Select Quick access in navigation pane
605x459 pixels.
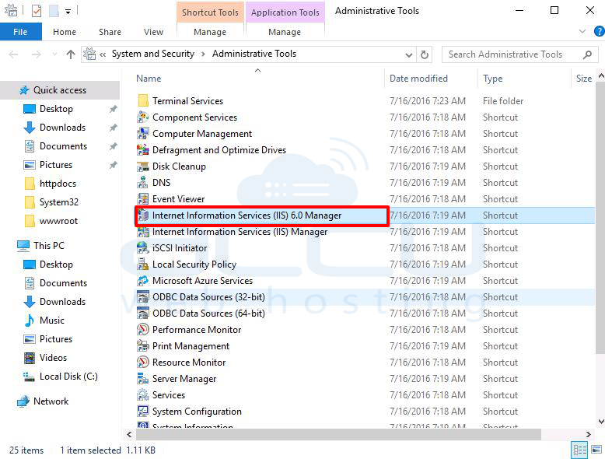(60, 90)
